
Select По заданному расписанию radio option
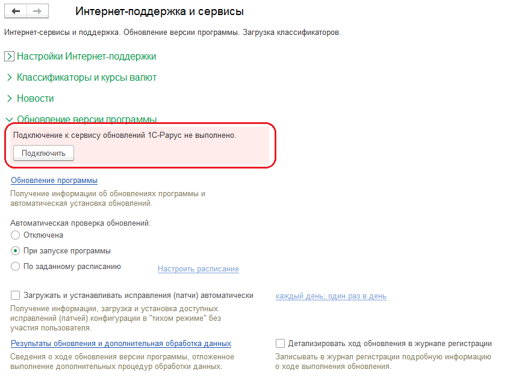click(15, 267)
